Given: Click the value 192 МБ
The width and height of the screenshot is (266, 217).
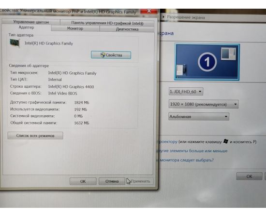Looking at the screenshot, I should click(x=81, y=109).
